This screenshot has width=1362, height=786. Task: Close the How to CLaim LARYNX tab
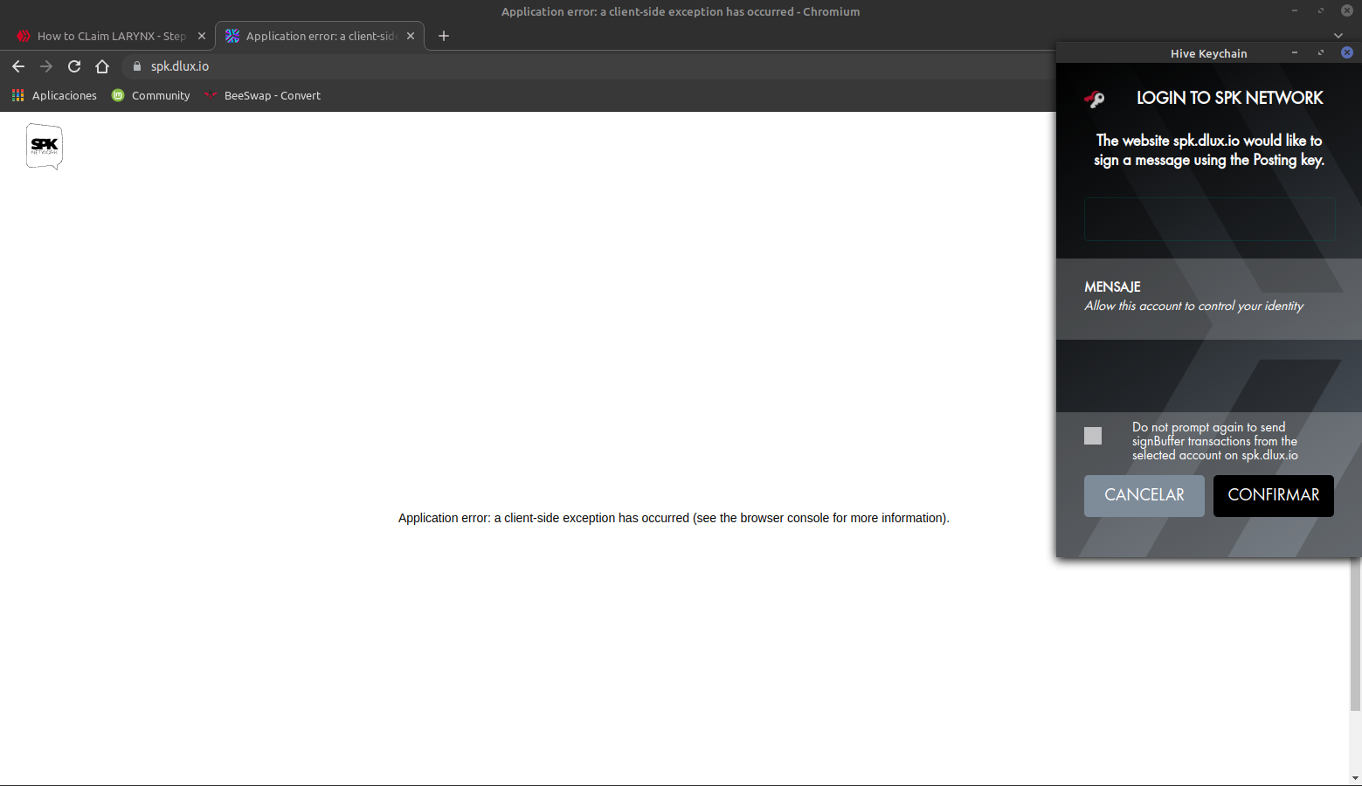click(x=202, y=36)
